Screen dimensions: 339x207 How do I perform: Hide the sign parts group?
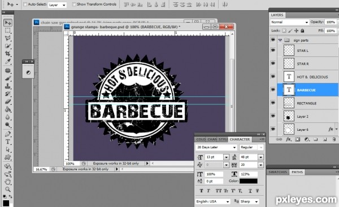pos(273,40)
